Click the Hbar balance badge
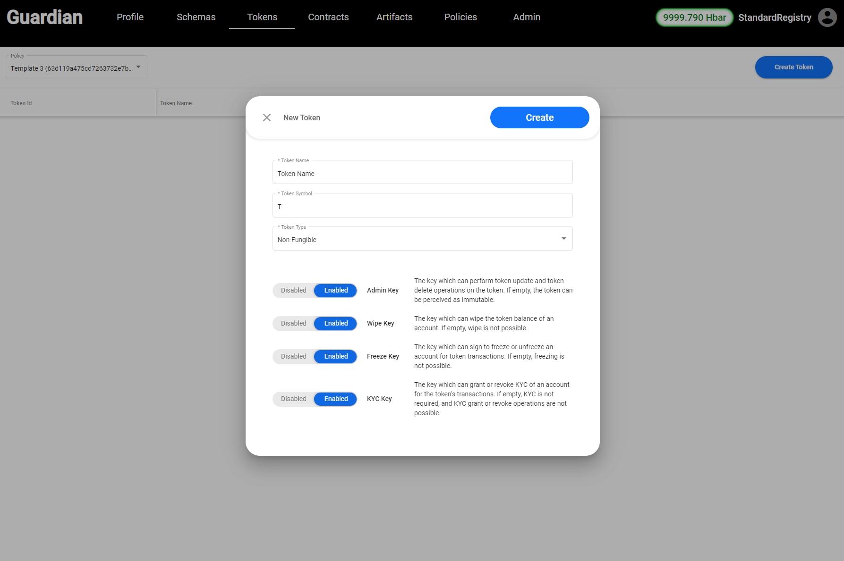844x561 pixels. (694, 17)
